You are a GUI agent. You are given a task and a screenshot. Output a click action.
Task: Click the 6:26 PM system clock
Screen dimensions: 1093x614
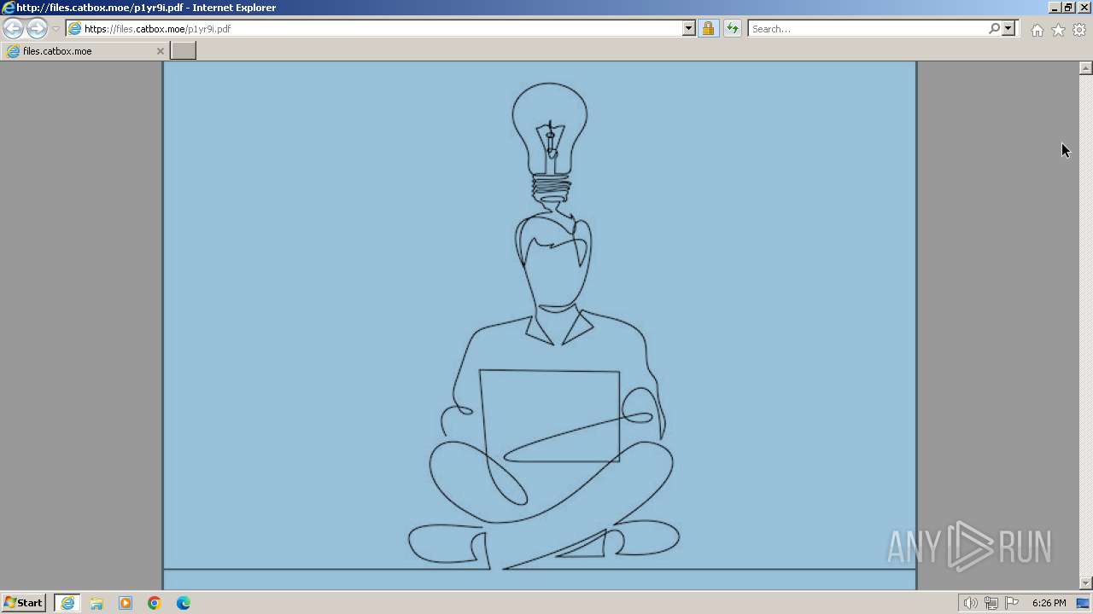1049,603
